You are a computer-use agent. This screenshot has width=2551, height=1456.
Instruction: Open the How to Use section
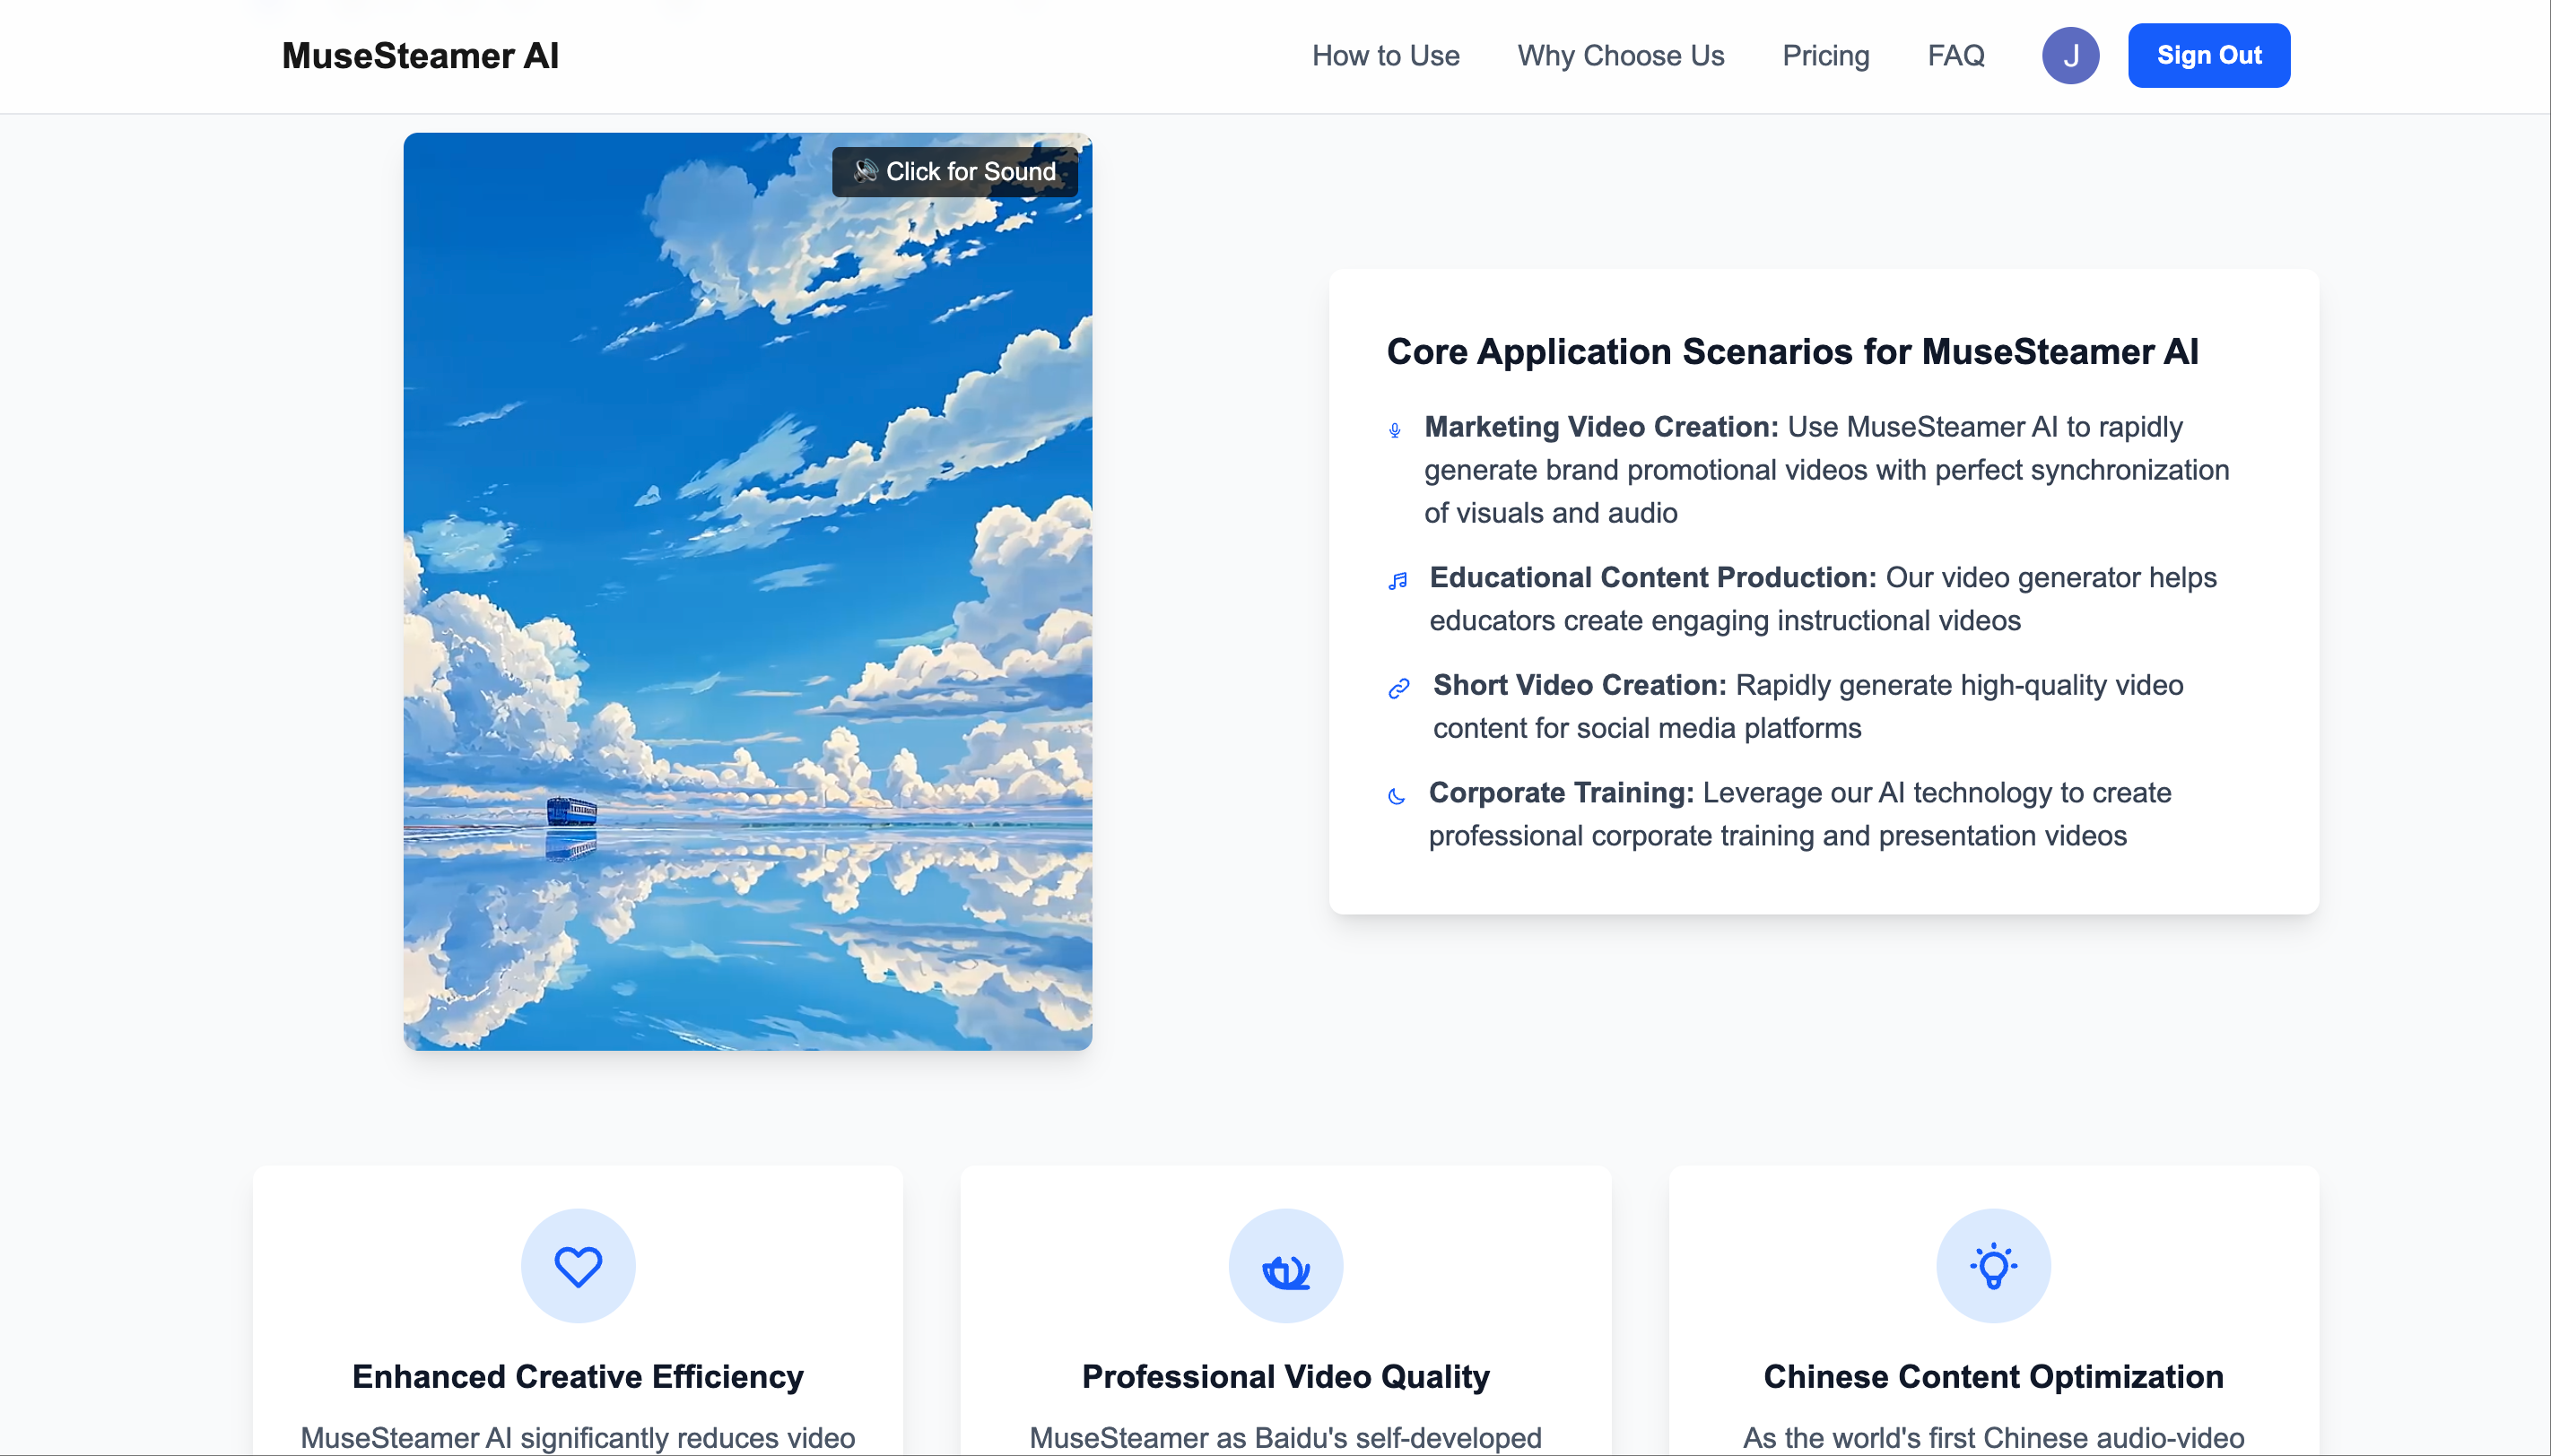(x=1386, y=56)
